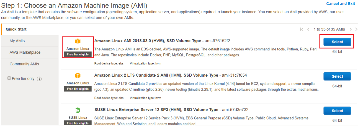The image size is (358, 140).
Task: Go to the next page of AMIs
Action: point(351,29)
